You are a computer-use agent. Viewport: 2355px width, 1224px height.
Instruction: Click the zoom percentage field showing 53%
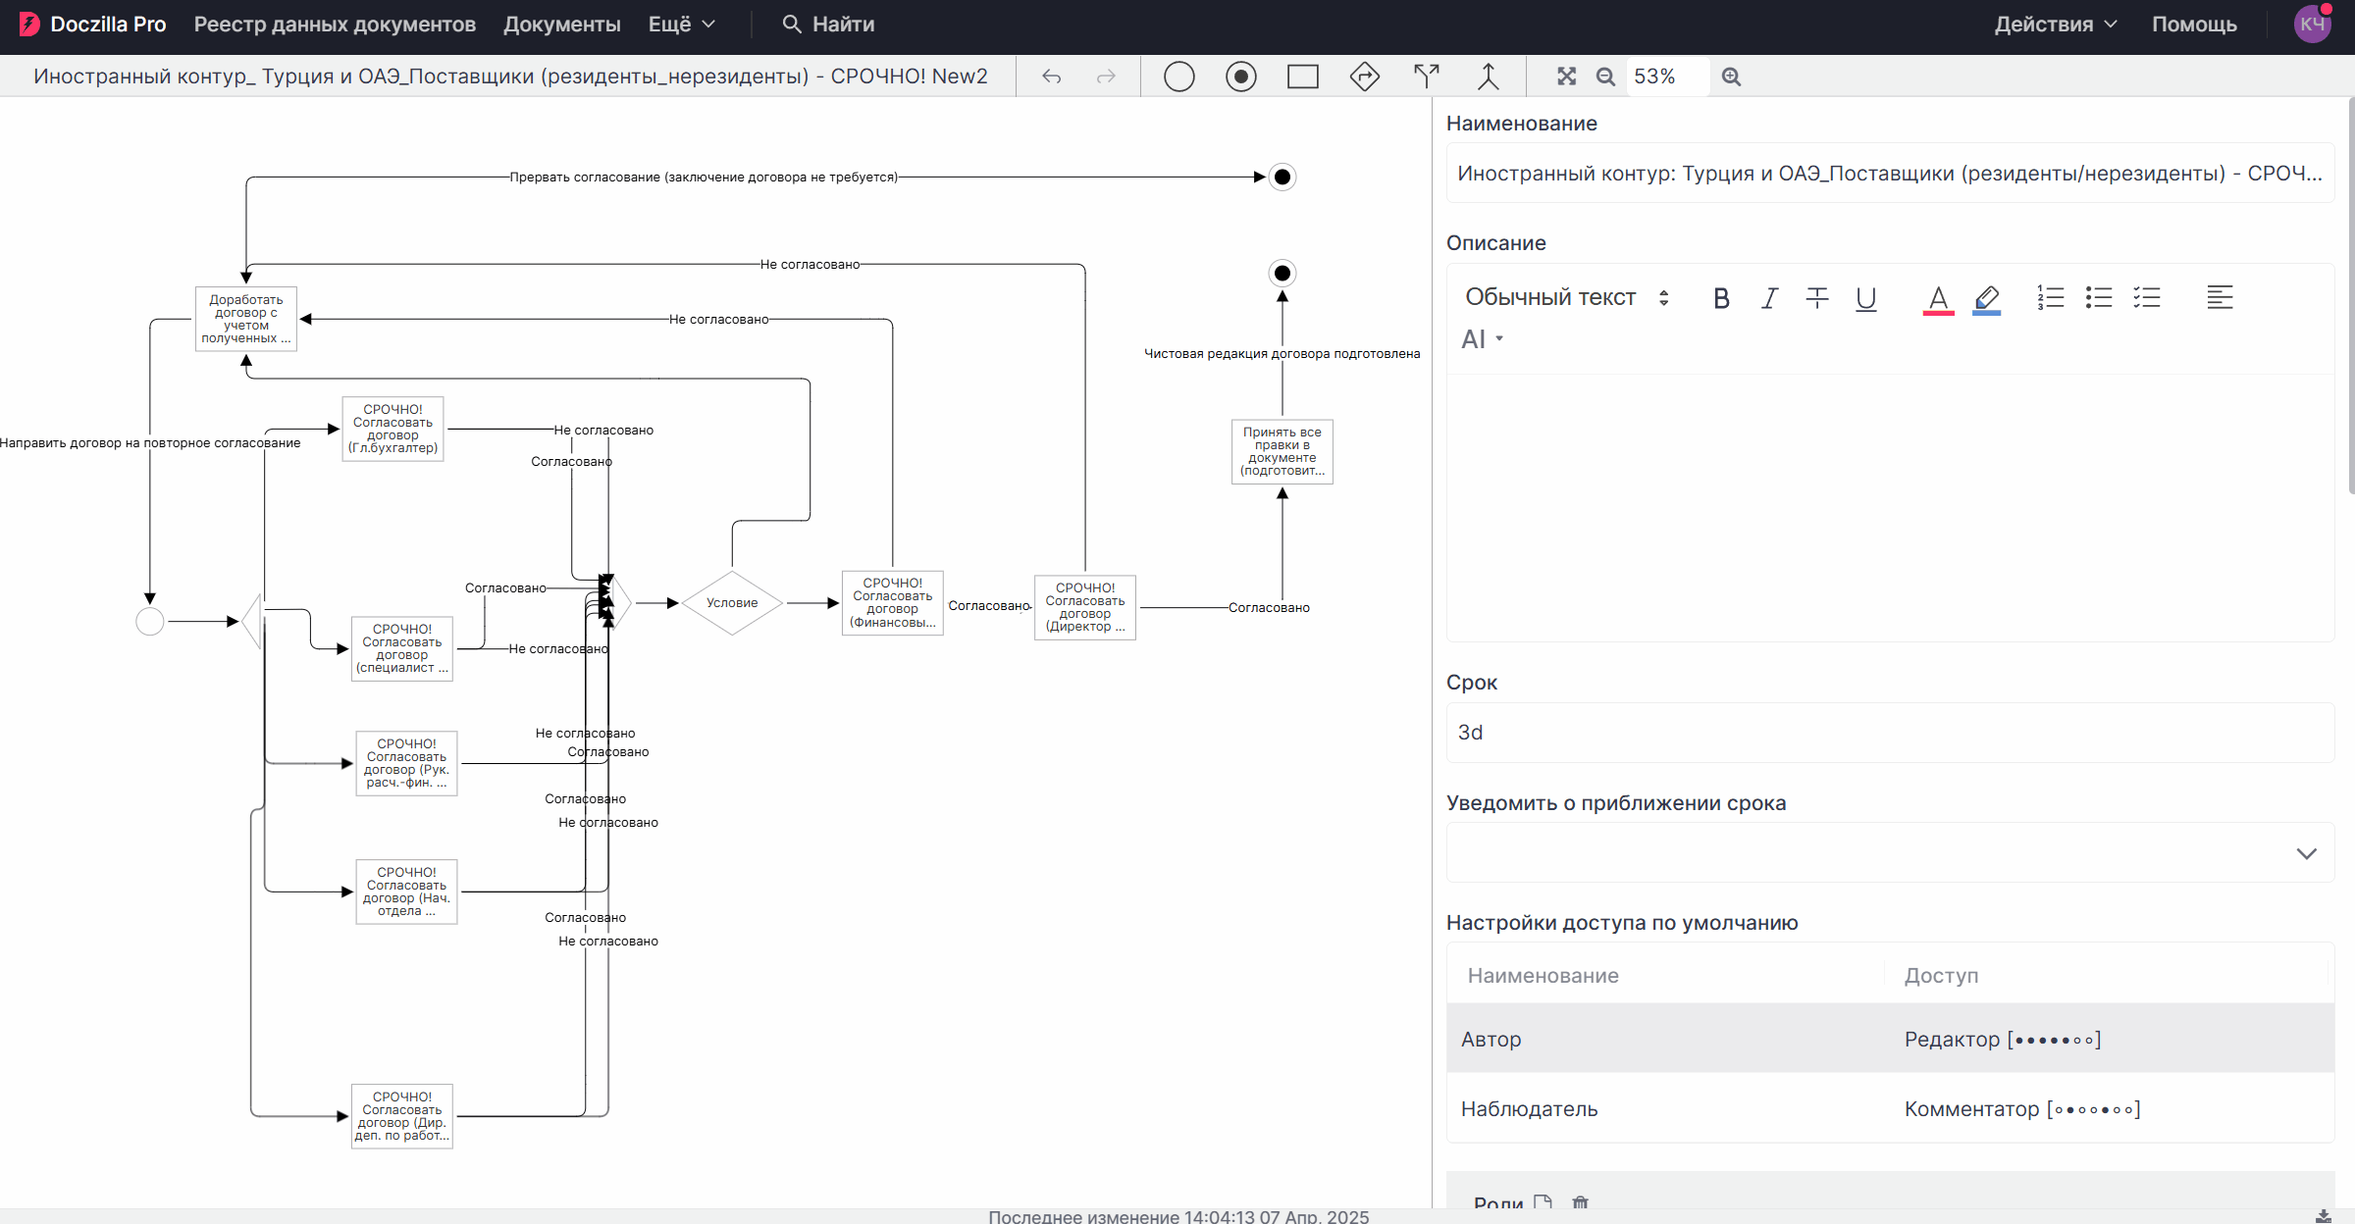[1667, 76]
